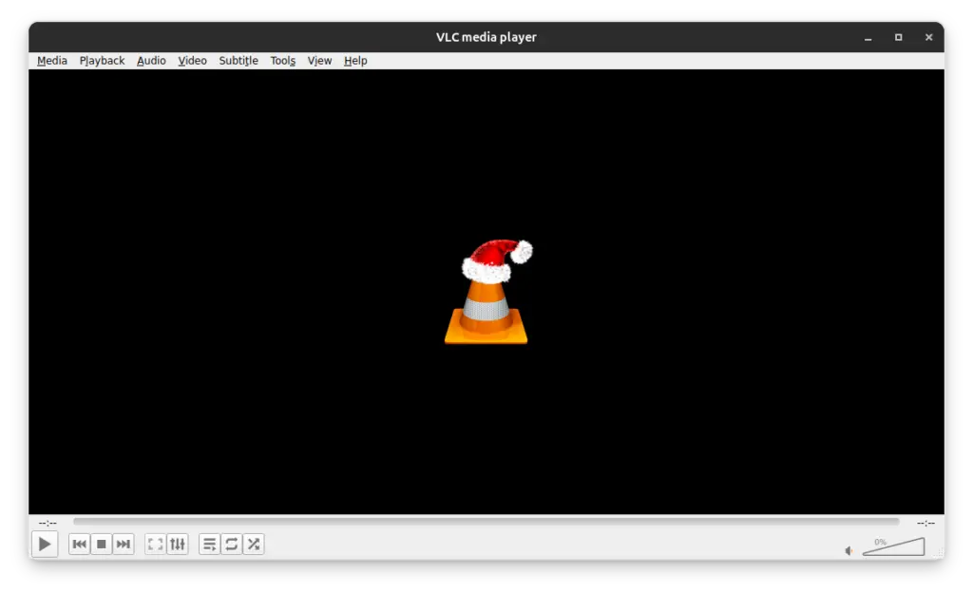
Task: Open the Tools menu
Action: point(282,60)
